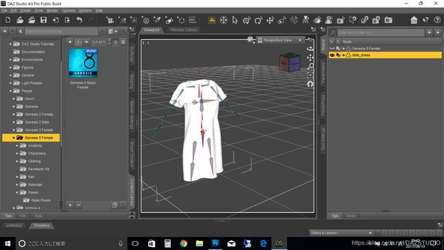
Task: Collapse the People folder in library
Action: click(10, 91)
